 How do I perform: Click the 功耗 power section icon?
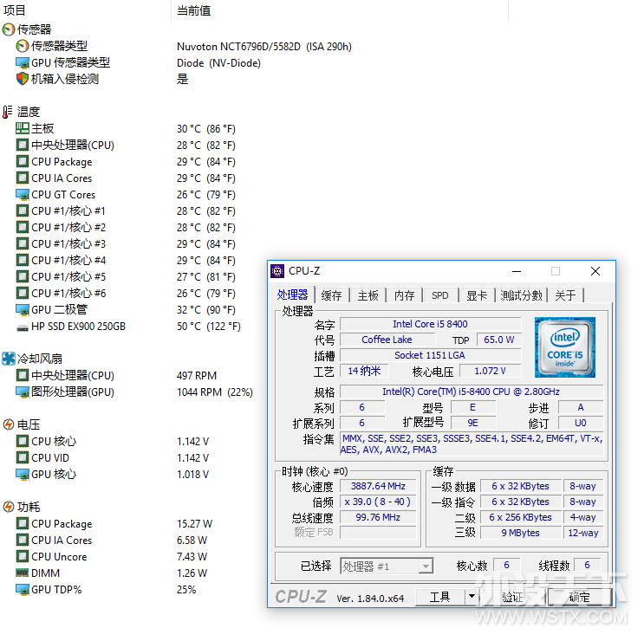point(8,507)
